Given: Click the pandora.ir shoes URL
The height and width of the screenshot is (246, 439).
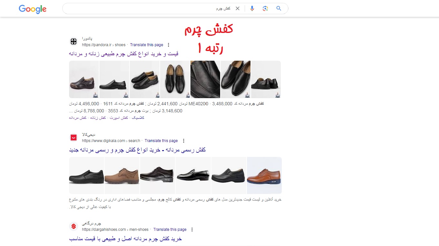Looking at the screenshot, I should pyautogui.click(x=104, y=45).
